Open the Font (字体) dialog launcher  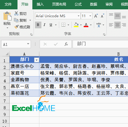104,35
